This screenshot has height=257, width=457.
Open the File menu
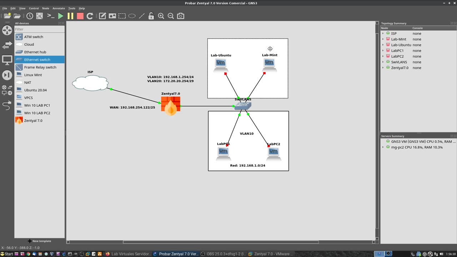[5, 8]
